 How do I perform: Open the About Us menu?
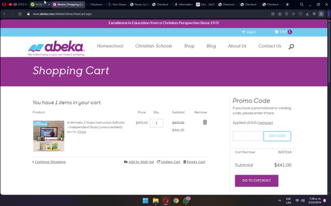pos(237,46)
